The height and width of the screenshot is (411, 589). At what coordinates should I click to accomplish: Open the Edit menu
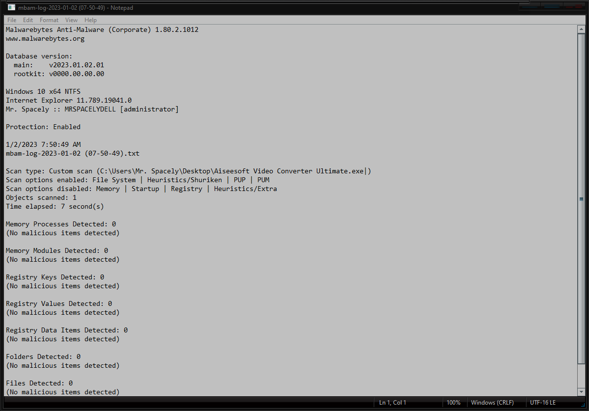pyautogui.click(x=28, y=20)
